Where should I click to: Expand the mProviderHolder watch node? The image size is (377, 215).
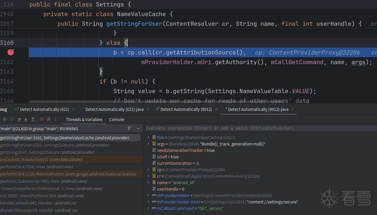[148, 195]
